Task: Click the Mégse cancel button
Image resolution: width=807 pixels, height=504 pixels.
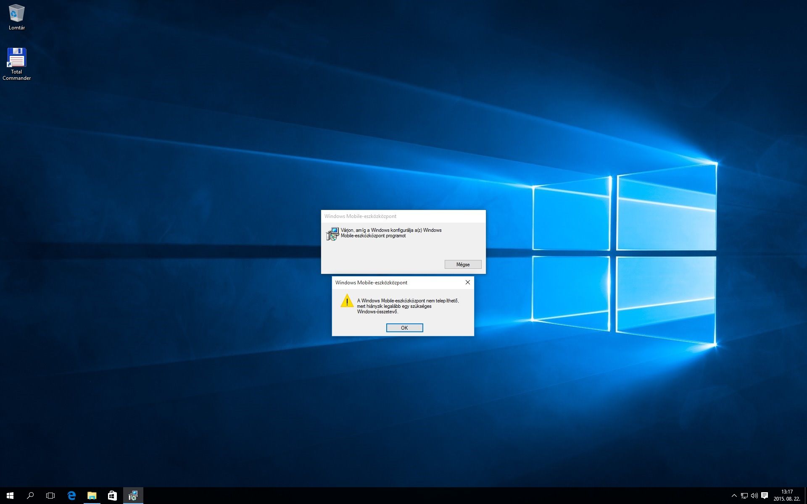Action: tap(463, 264)
